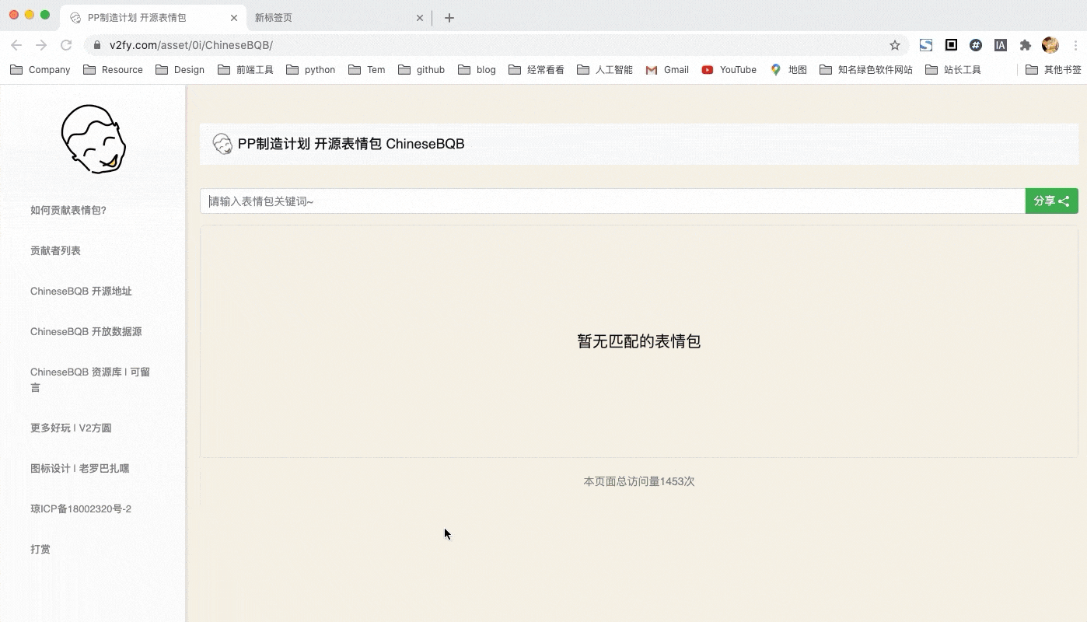This screenshot has height=622, width=1087.
Task: Open blog bookmarks folder
Action: click(477, 69)
